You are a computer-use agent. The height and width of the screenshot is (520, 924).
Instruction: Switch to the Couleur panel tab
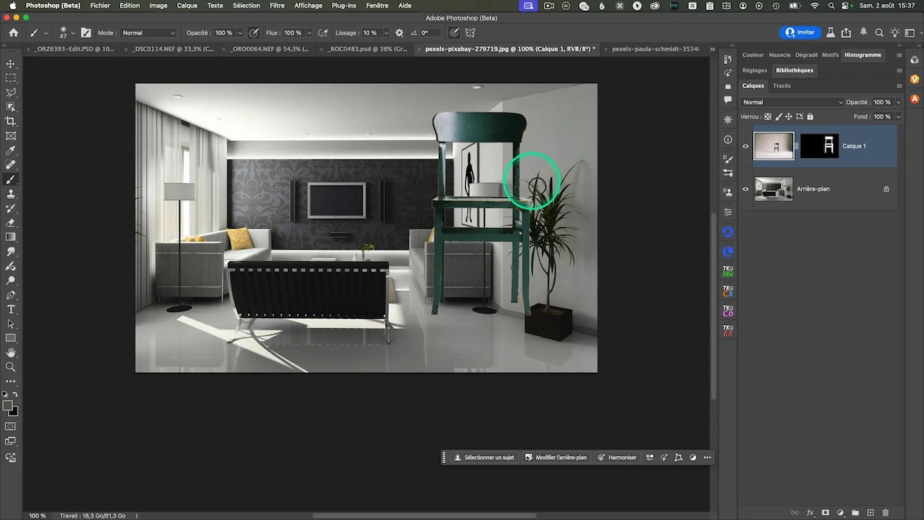[753, 55]
